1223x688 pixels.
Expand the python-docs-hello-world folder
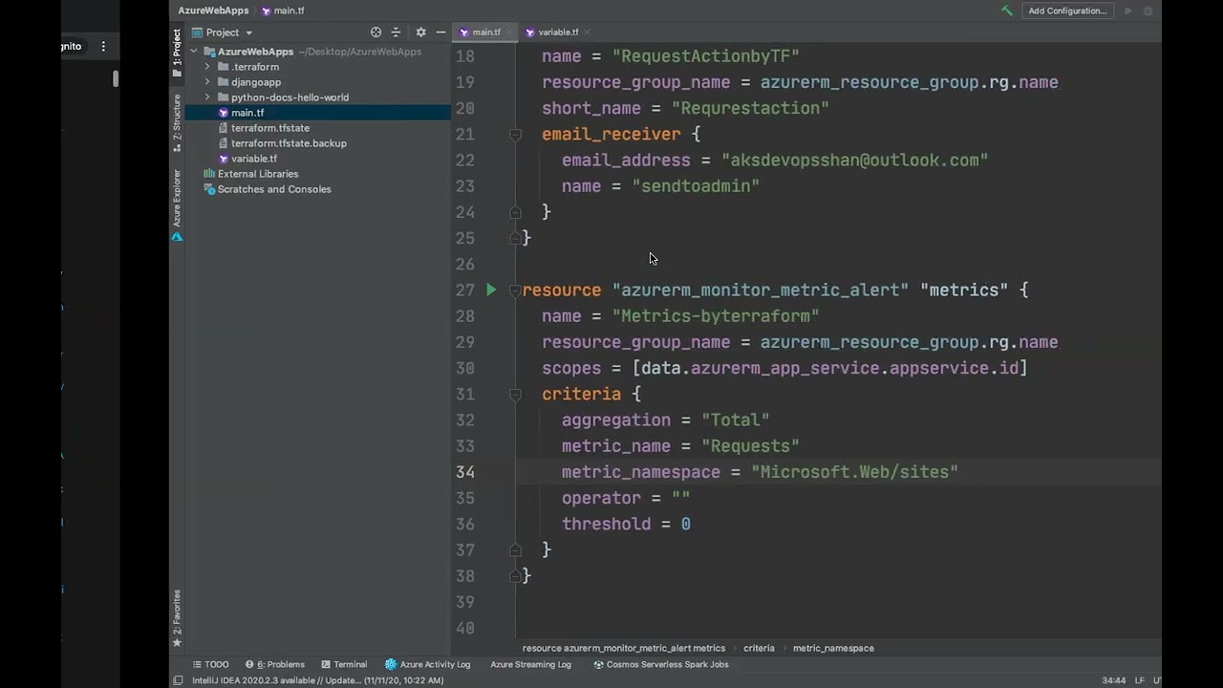point(207,97)
